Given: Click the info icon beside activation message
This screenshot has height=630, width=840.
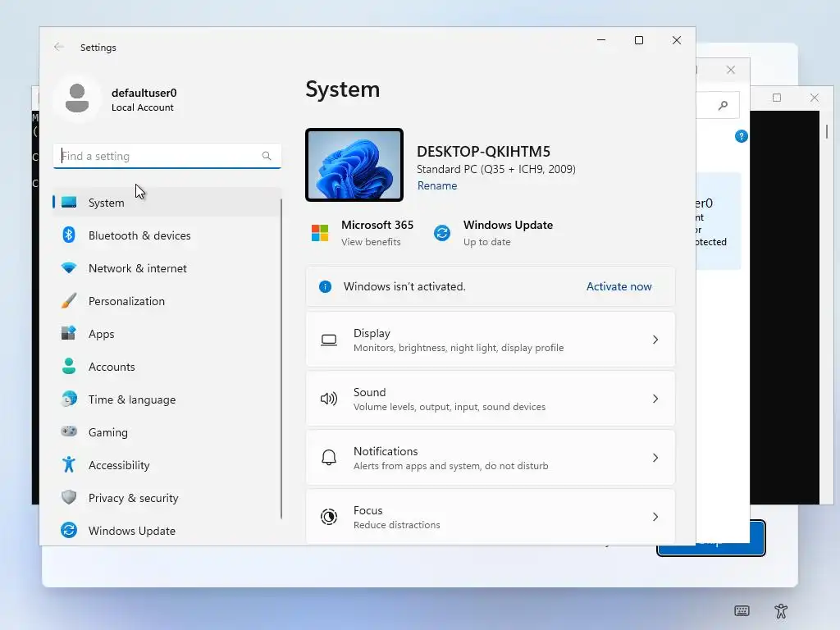Looking at the screenshot, I should 325,286.
